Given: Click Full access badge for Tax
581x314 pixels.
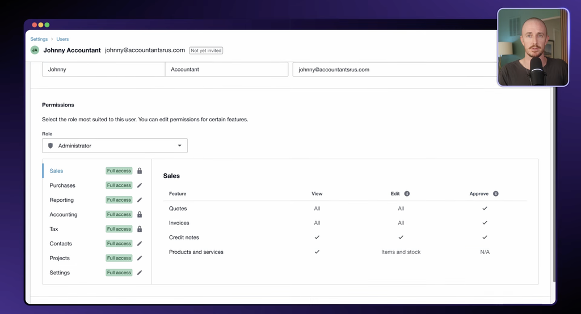Looking at the screenshot, I should (119, 229).
